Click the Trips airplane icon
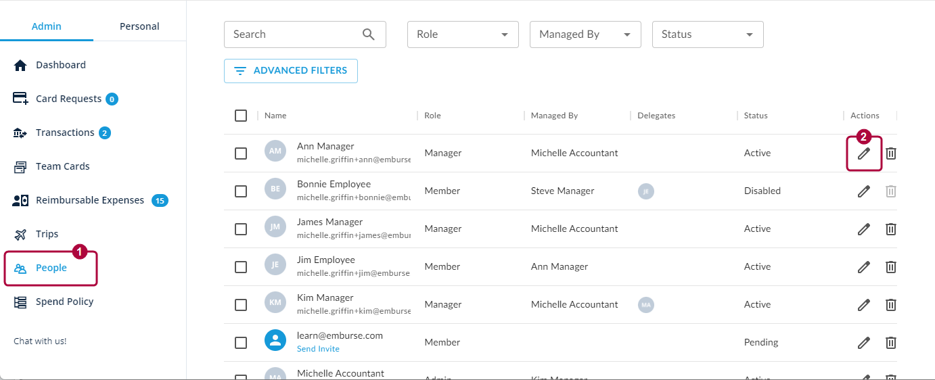935x380 pixels. [x=20, y=235]
